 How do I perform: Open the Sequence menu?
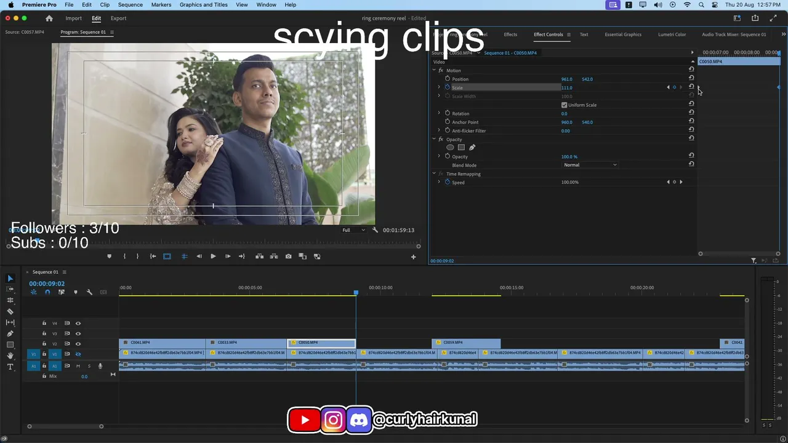click(x=130, y=5)
